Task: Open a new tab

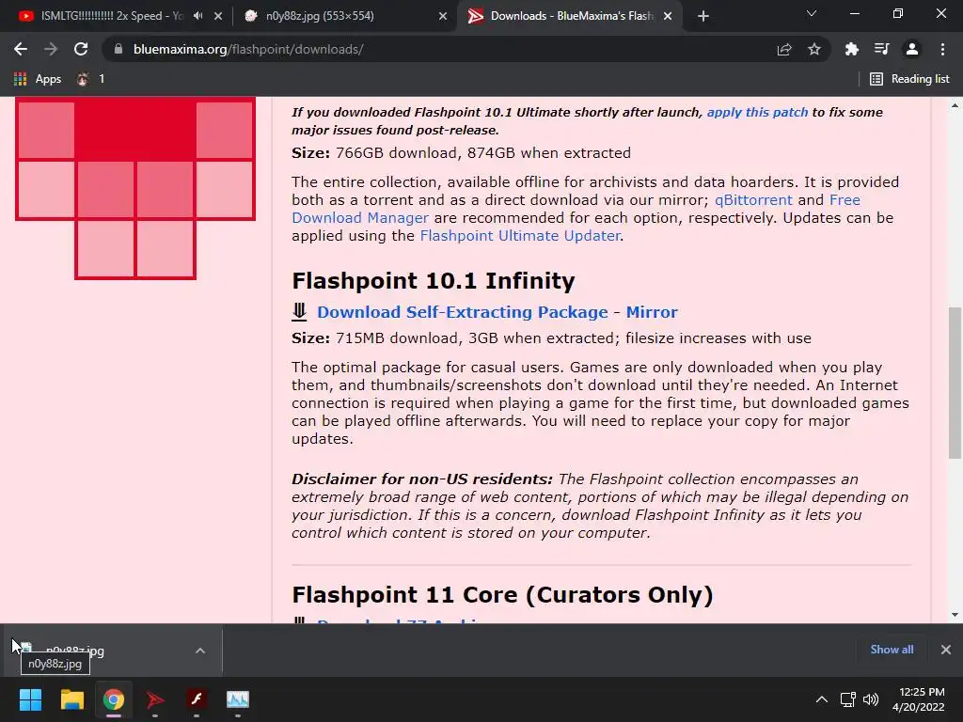Action: (x=703, y=16)
